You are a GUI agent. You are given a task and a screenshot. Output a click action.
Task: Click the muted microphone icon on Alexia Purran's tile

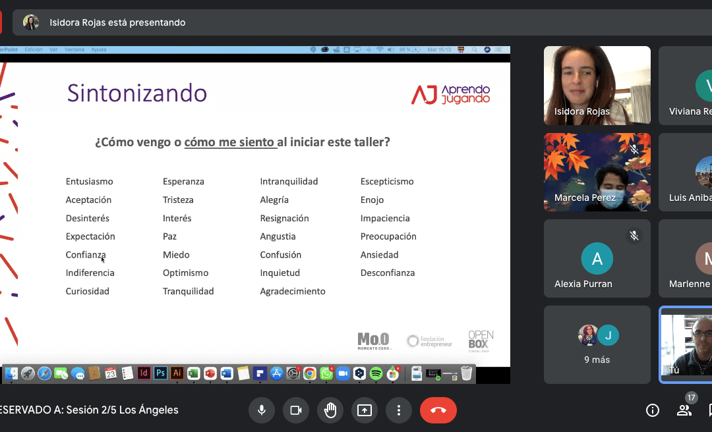click(x=634, y=236)
